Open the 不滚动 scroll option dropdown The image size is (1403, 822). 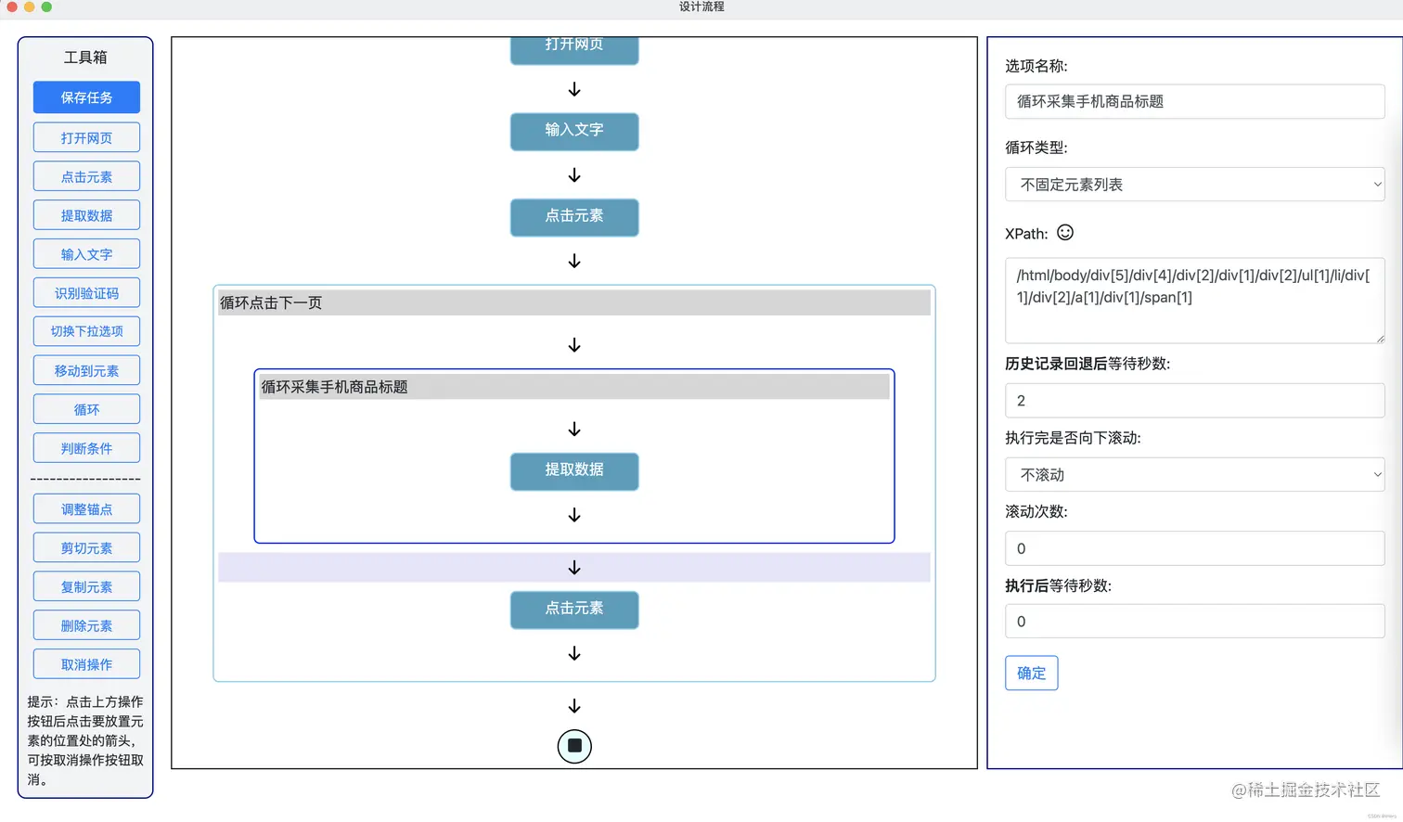[x=1193, y=474]
